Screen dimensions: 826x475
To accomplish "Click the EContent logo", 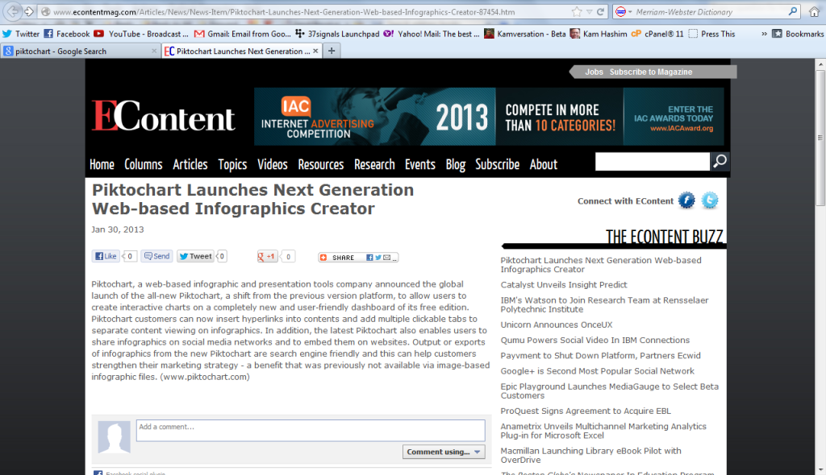I will [163, 116].
